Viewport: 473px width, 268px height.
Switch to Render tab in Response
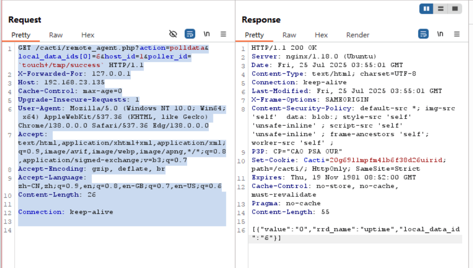(x=358, y=35)
